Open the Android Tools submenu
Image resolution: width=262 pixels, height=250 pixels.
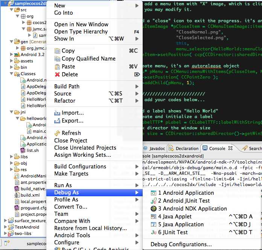tap(94, 235)
